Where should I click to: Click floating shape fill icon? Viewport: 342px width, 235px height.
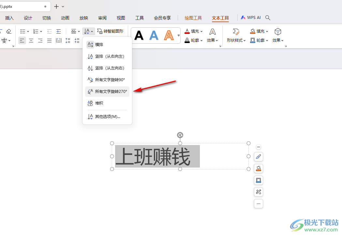pyautogui.click(x=259, y=169)
